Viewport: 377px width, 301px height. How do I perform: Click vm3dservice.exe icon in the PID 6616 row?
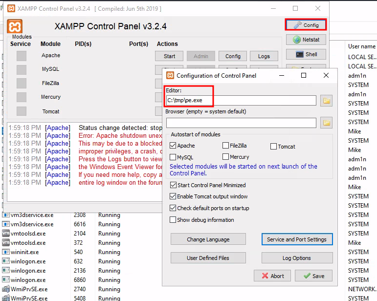pos(6,224)
